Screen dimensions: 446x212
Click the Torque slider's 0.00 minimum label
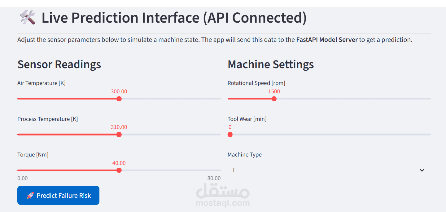click(x=23, y=178)
